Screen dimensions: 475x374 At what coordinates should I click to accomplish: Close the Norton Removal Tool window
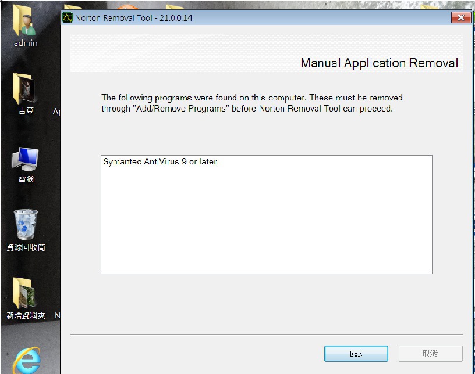[461, 17]
